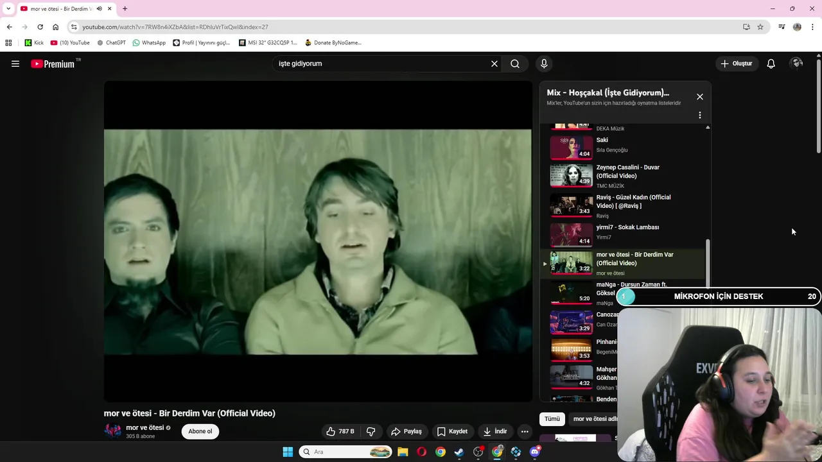
Task: Open the tab search dropdown arrow
Action: pyautogui.click(x=8, y=9)
